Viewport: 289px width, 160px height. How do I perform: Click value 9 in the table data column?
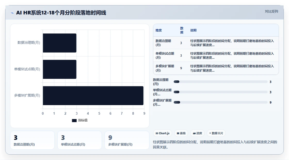click(x=181, y=68)
